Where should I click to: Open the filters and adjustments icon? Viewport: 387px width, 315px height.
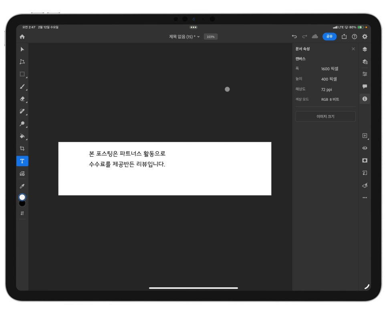(x=365, y=185)
